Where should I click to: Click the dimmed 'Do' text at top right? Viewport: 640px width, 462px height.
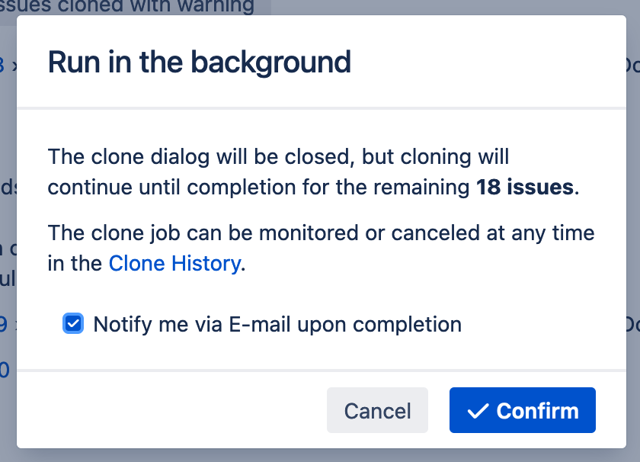[632, 66]
